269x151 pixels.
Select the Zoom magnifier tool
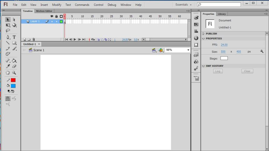pos(14,73)
